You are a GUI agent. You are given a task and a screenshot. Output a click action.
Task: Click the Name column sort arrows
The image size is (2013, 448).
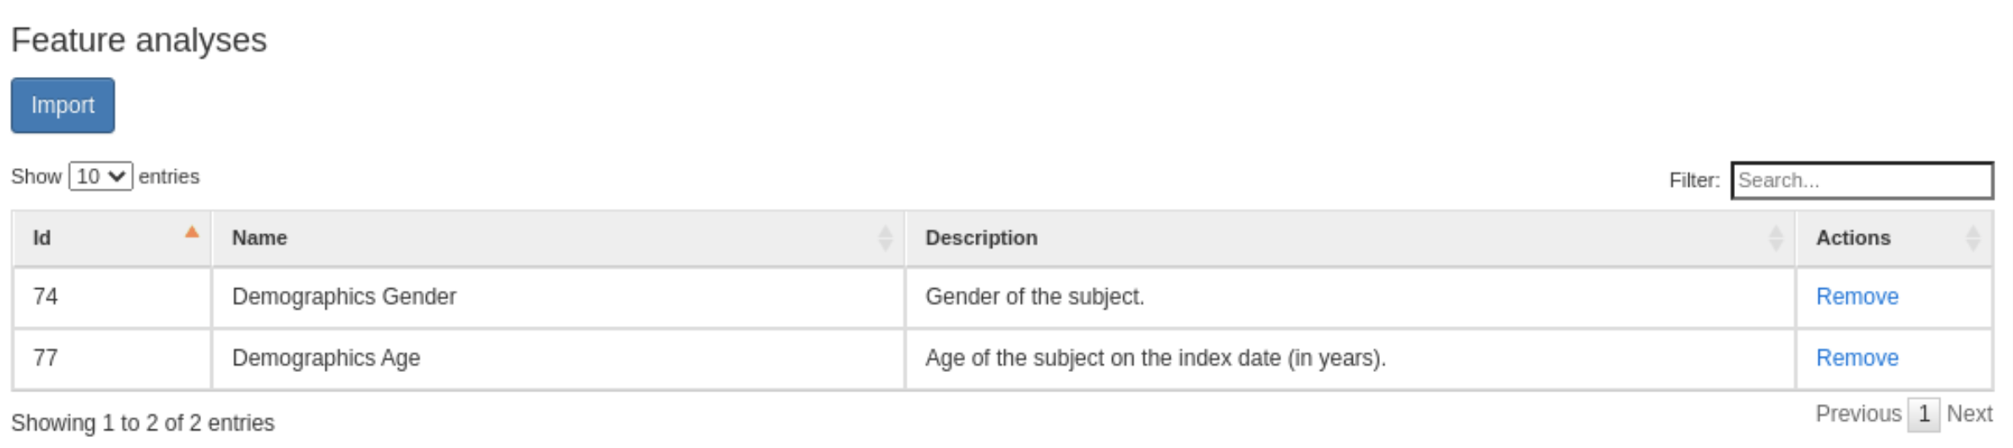click(x=885, y=238)
